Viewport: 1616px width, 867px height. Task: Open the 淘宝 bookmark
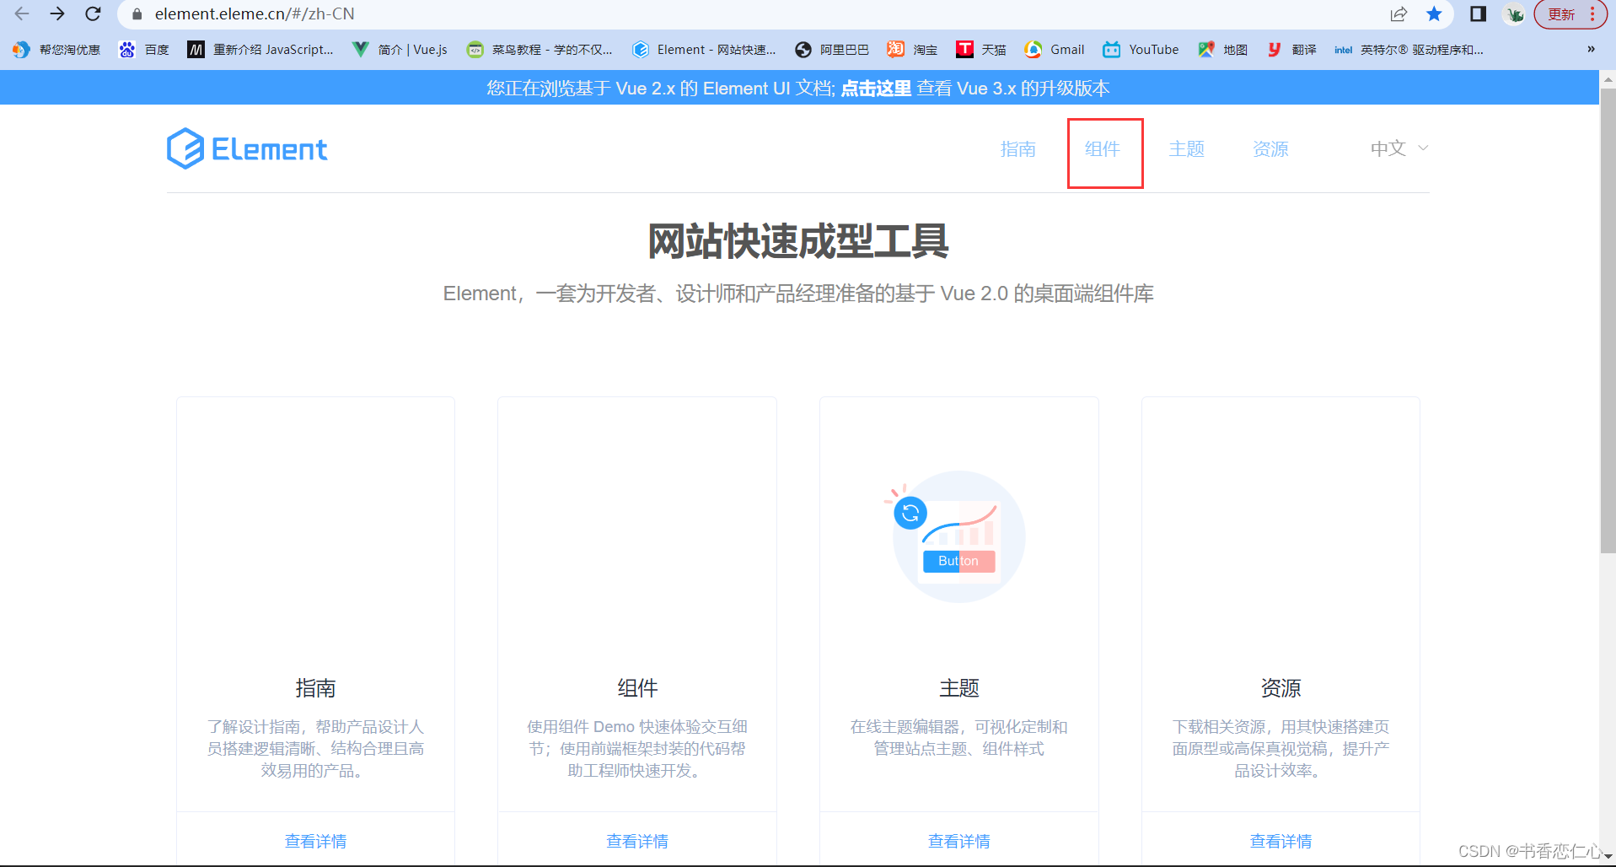coord(912,50)
